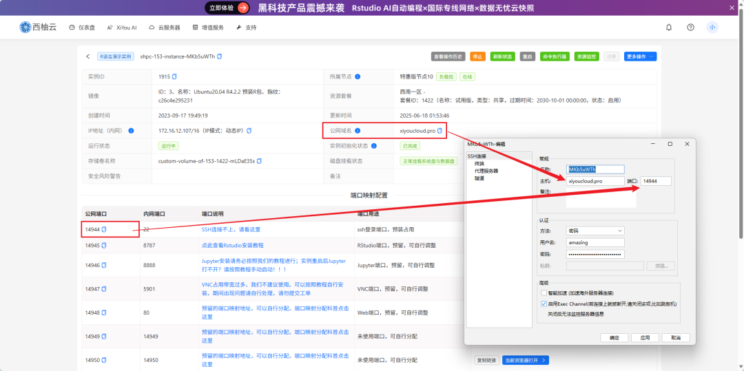Open 仪表盘 in the top navigation

pyautogui.click(x=82, y=28)
